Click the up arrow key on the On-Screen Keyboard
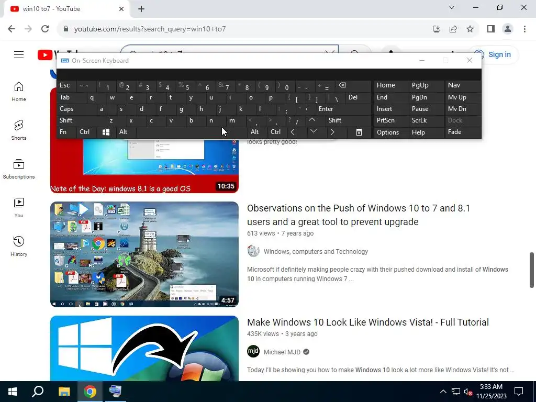 (x=312, y=120)
